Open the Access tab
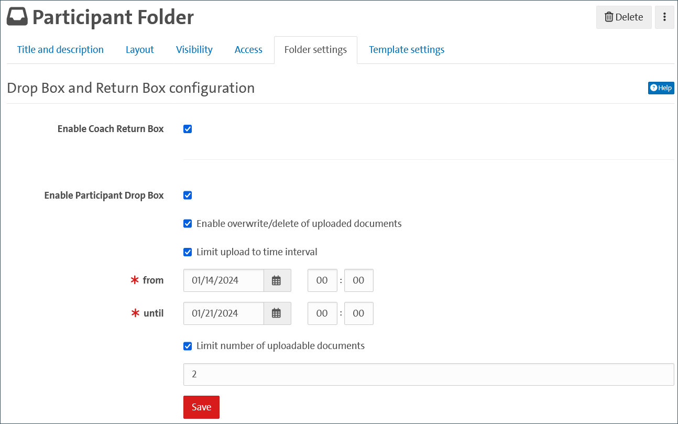Image resolution: width=678 pixels, height=424 pixels. click(248, 50)
